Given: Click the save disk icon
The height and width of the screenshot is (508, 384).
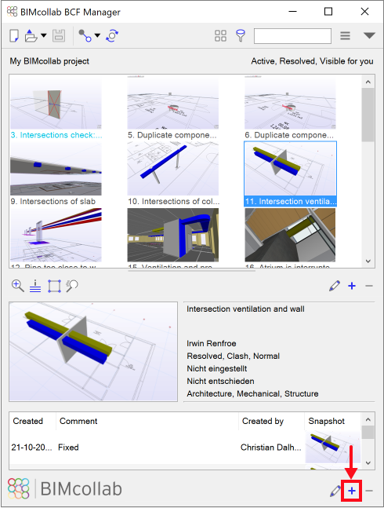Looking at the screenshot, I should point(59,35).
